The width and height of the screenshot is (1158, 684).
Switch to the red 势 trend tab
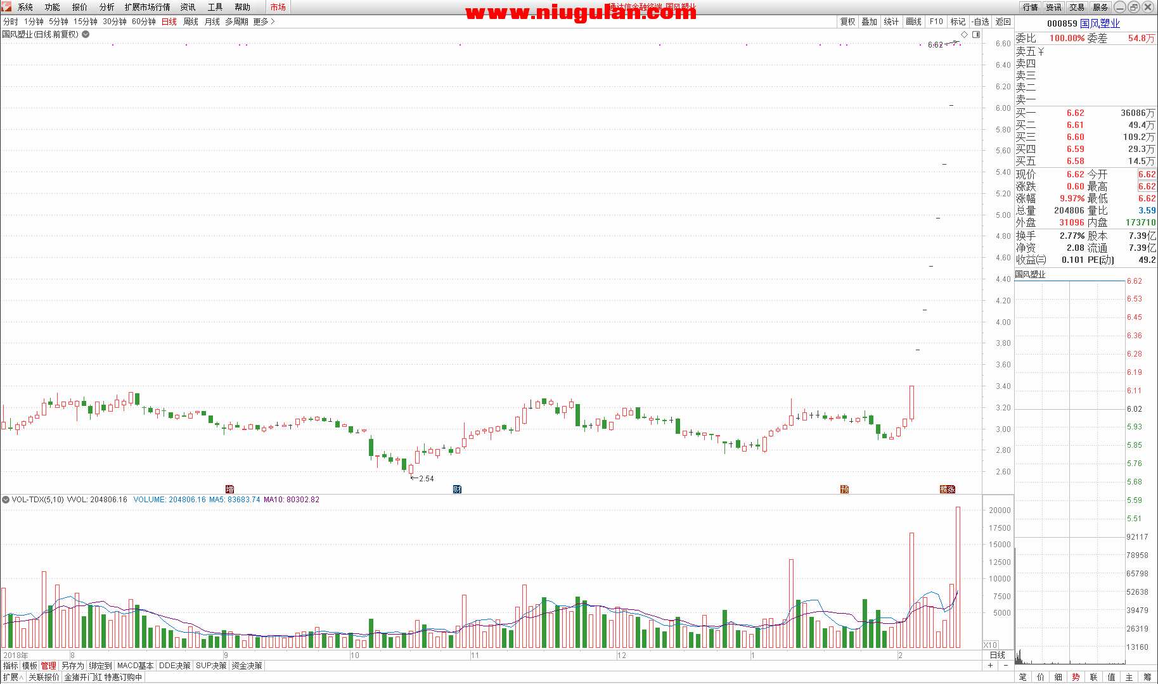point(1076,677)
